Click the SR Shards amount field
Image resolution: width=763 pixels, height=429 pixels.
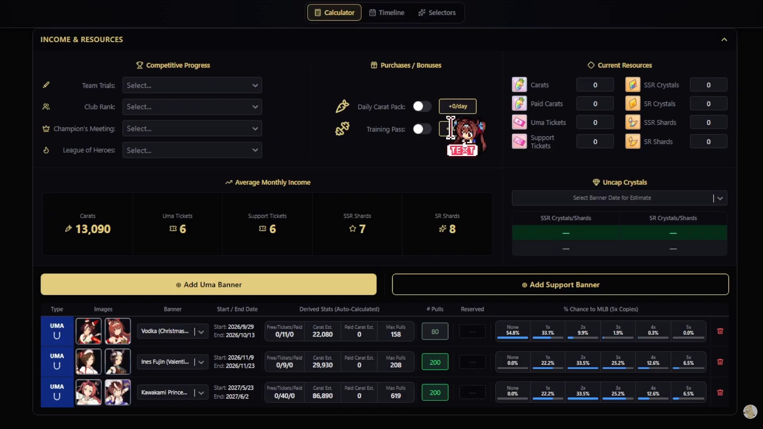(709, 142)
